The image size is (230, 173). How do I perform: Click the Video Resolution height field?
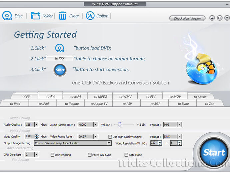pos(174,143)
